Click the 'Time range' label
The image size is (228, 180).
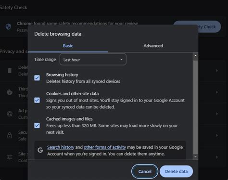tap(45, 60)
